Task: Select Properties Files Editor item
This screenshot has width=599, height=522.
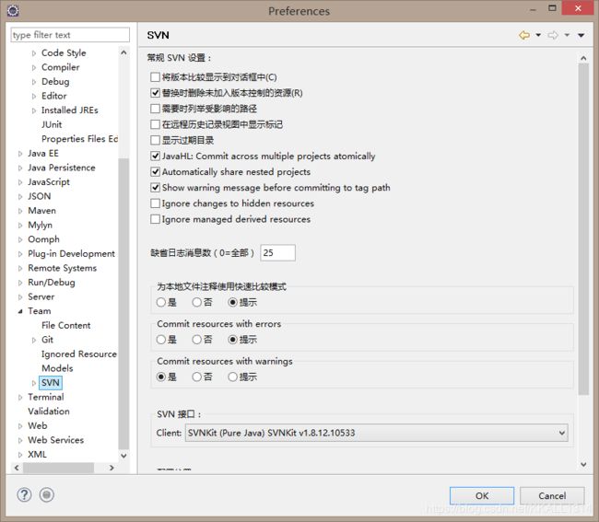Action: tap(79, 139)
